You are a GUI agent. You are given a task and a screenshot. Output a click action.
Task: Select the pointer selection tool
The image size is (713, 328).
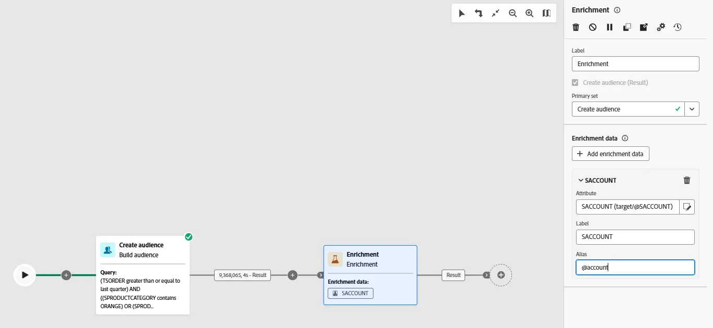coord(461,14)
